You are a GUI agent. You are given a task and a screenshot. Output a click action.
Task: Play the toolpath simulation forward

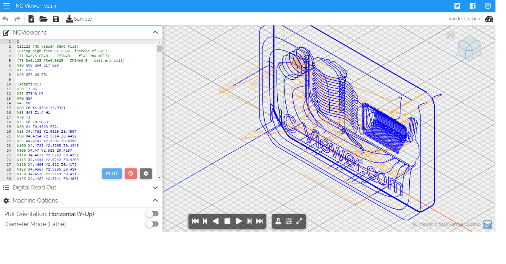point(239,221)
